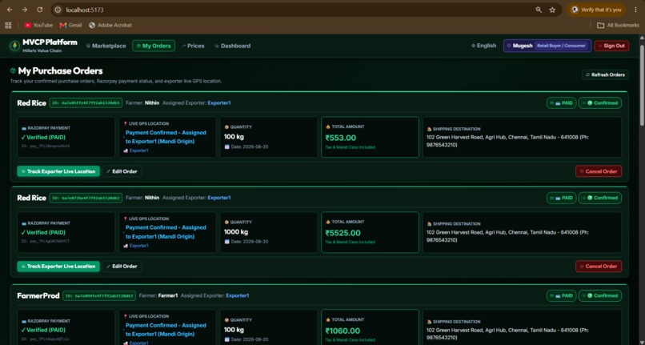Screen dimensions: 645x345
Task: Click order ID ending d62
Action: [86, 198]
